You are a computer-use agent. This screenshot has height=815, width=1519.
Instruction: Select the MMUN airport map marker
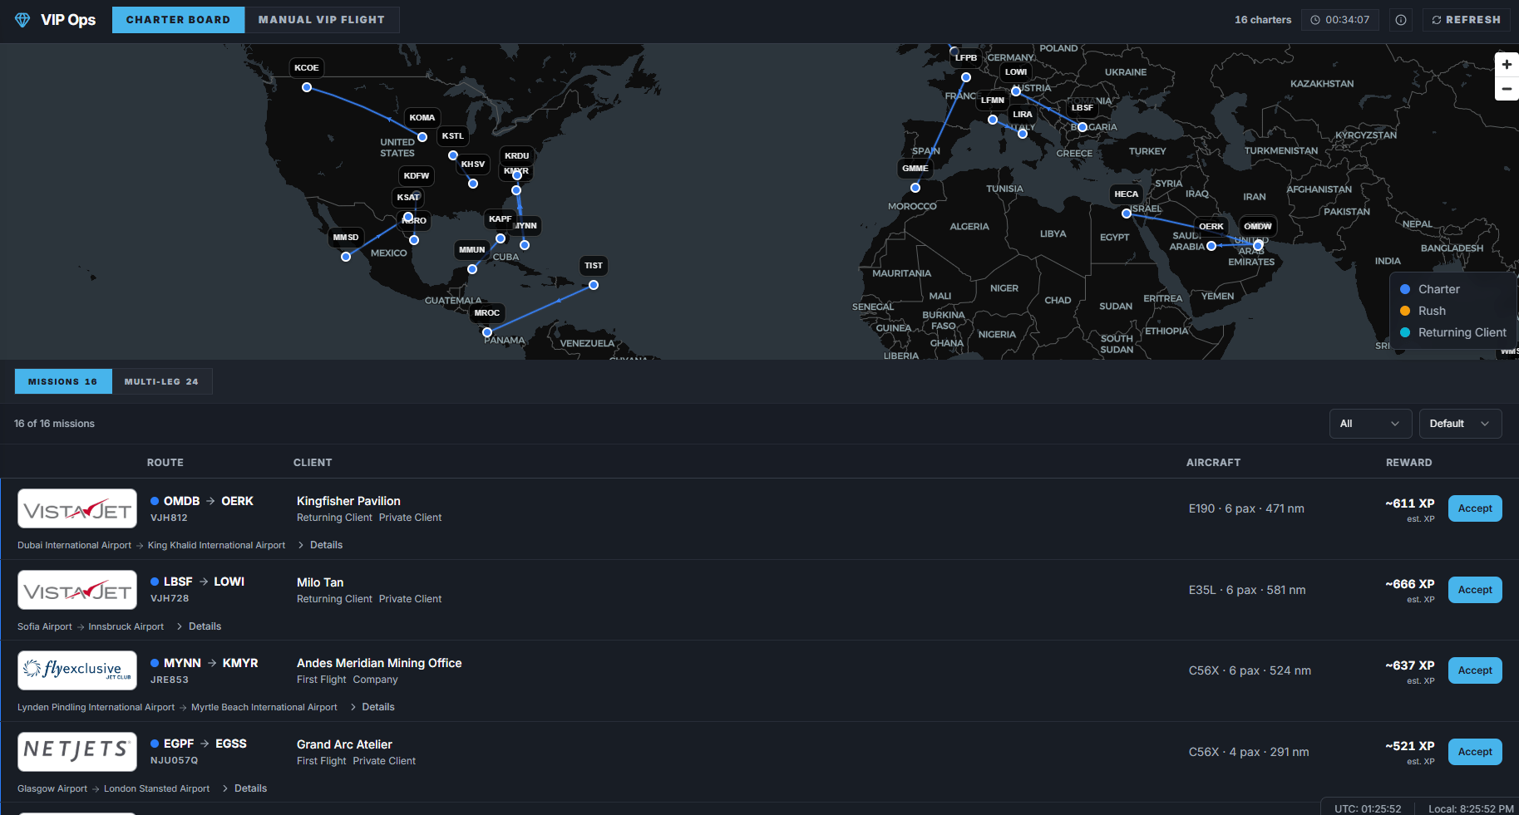coord(472,269)
